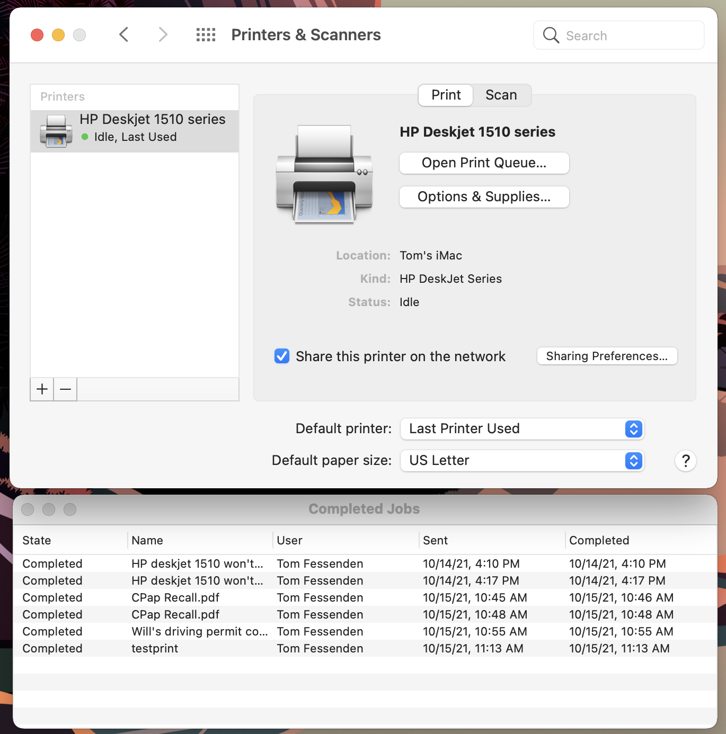Click the large printer image

[324, 174]
